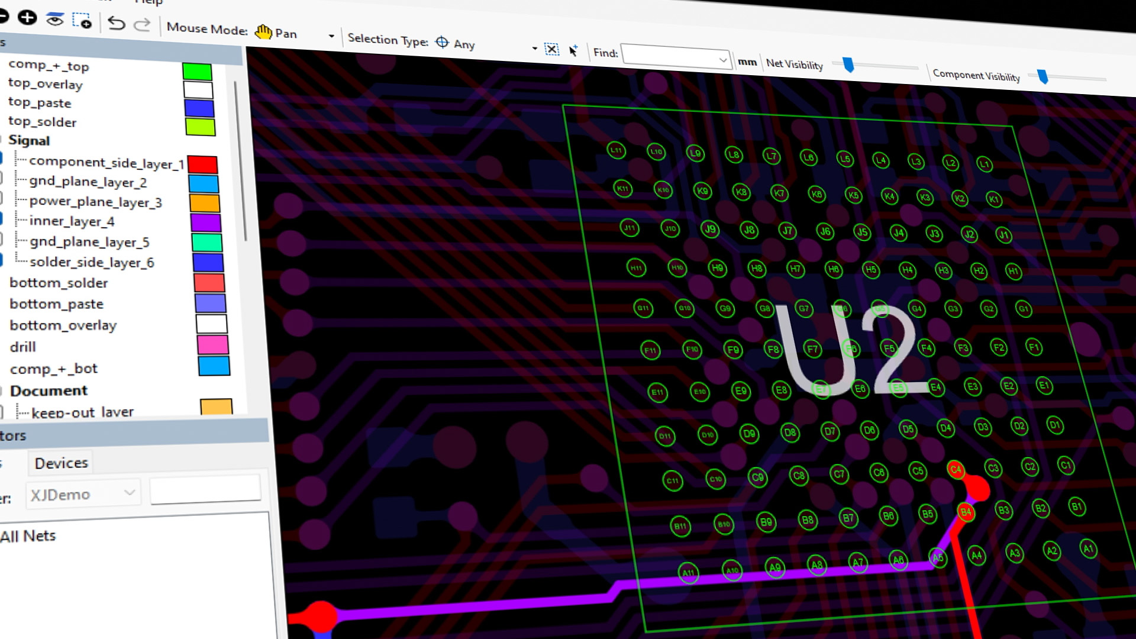Click the Document group heading
Screen dimensions: 1136x639
pos(49,390)
